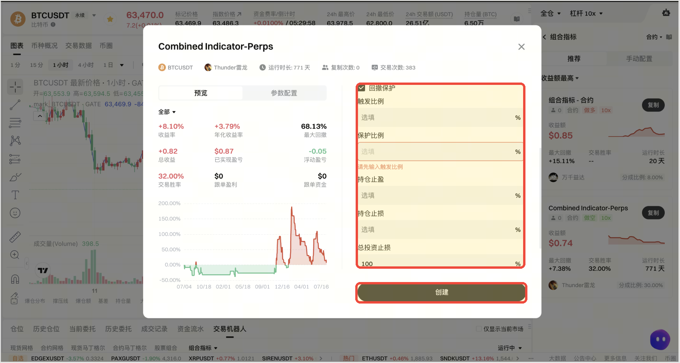The height and width of the screenshot is (363, 680).
Task: Favorite BTCUSDT with the star icon
Action: pyautogui.click(x=110, y=19)
